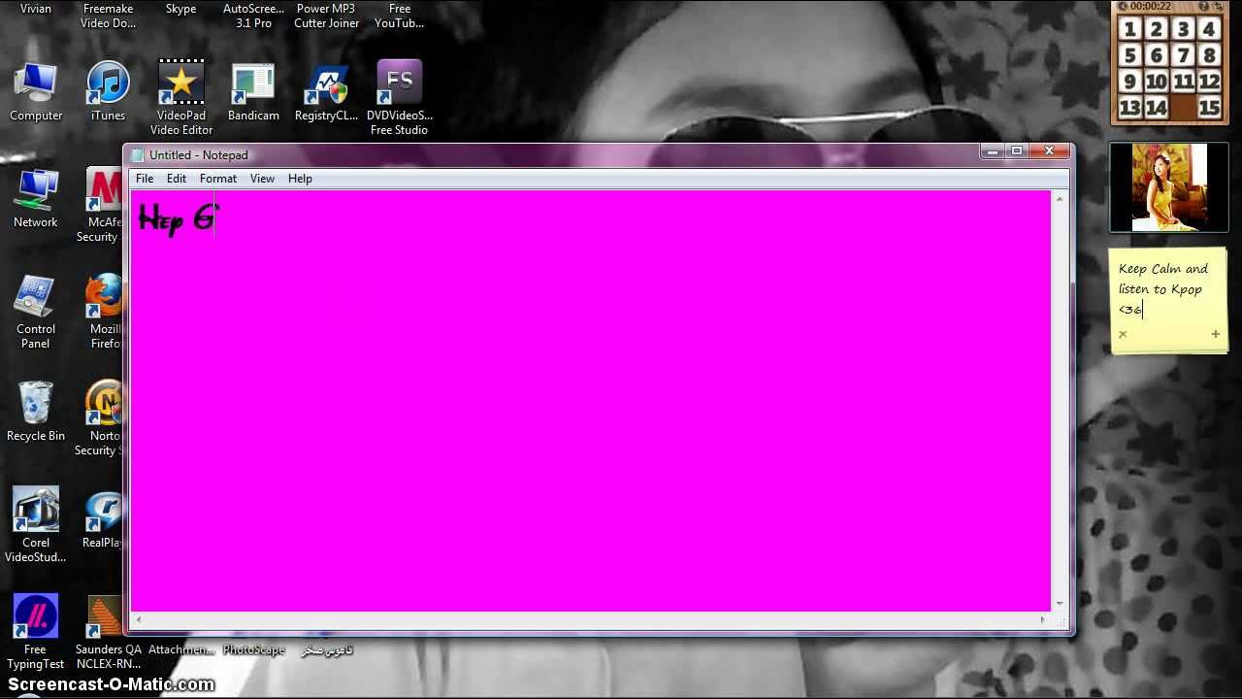Slide puzzle tile 14 into gap
The height and width of the screenshot is (699, 1242).
[x=1156, y=108]
